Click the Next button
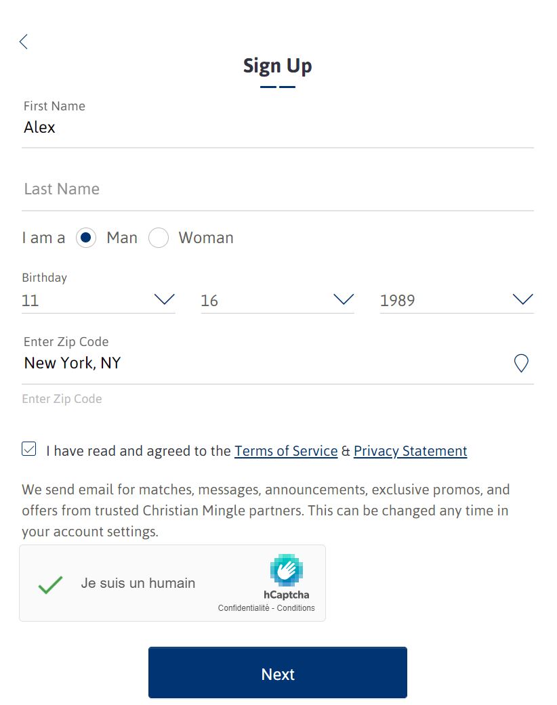Screen dimensions: 557x705 (x=278, y=672)
